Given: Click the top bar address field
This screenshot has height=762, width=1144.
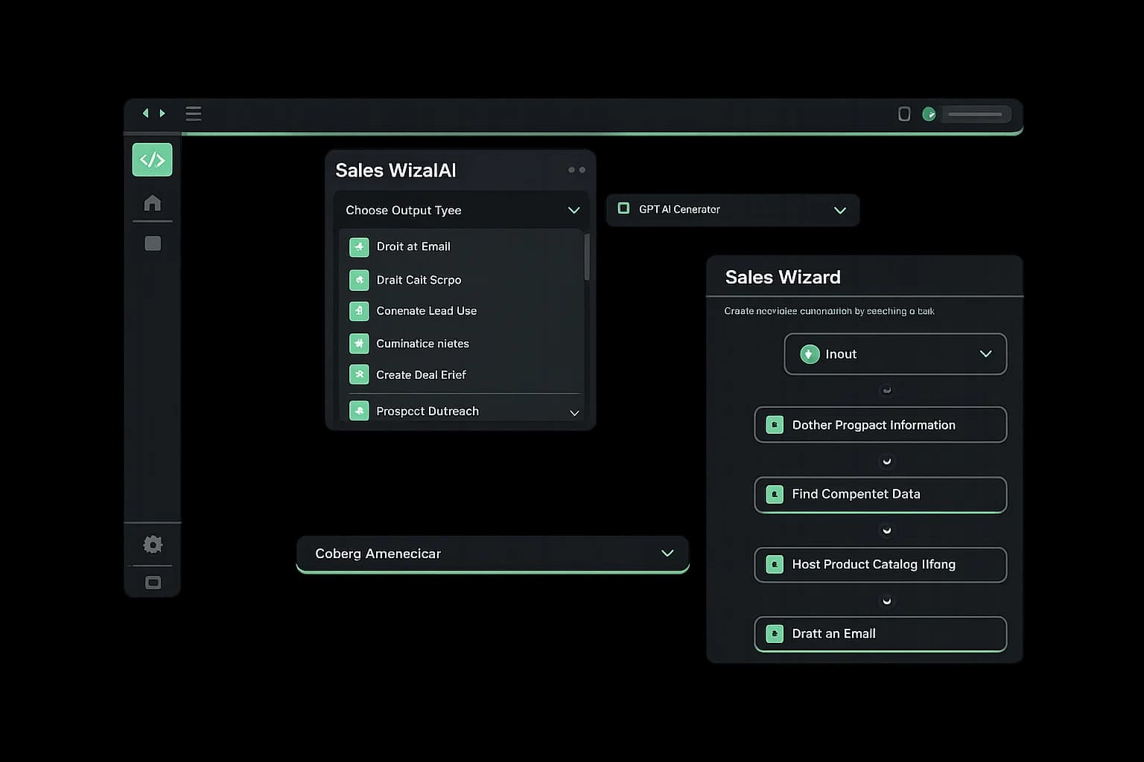Looking at the screenshot, I should click(x=976, y=114).
